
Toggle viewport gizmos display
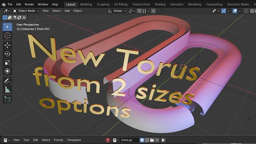tap(224, 11)
